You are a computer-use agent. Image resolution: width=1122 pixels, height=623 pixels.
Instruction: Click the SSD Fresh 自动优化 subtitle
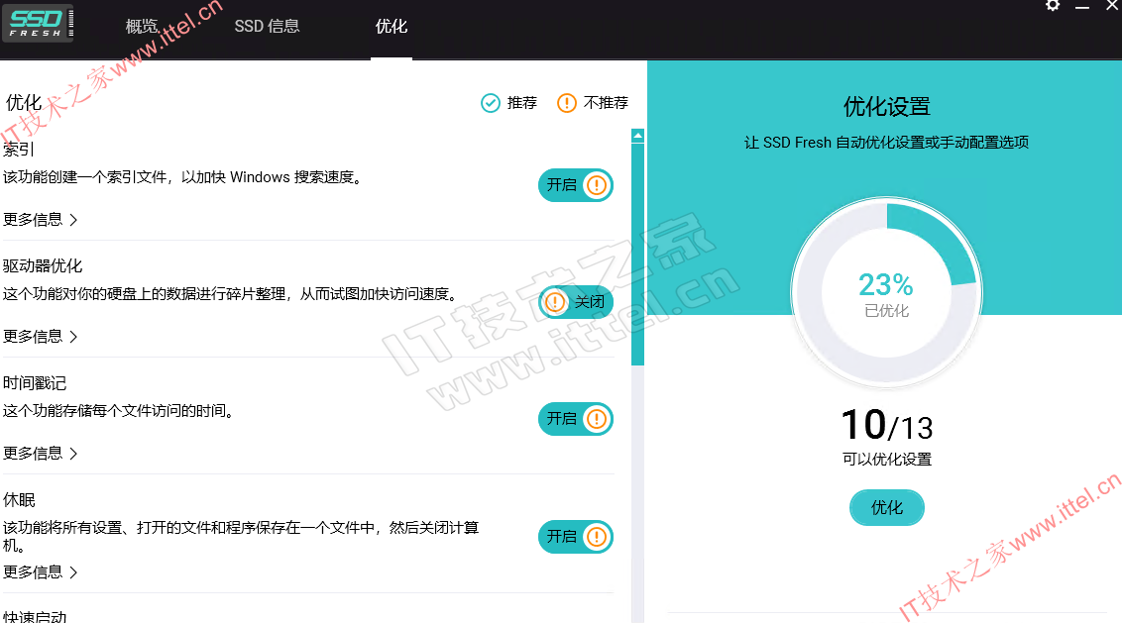click(x=886, y=143)
